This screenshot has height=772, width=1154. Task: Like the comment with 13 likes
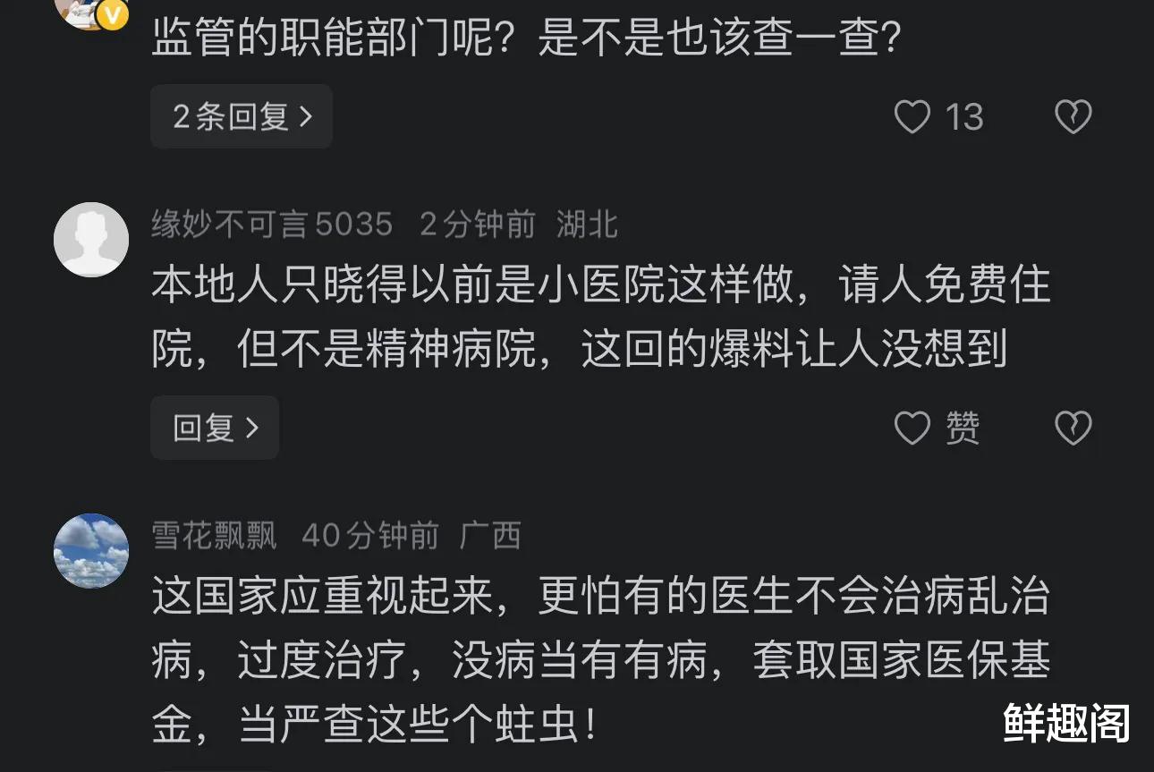(912, 117)
